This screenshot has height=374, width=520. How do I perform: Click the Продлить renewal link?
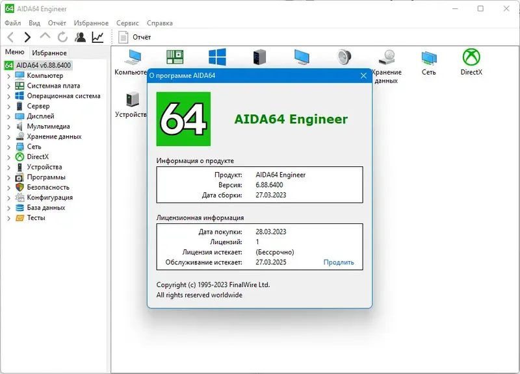[339, 262]
